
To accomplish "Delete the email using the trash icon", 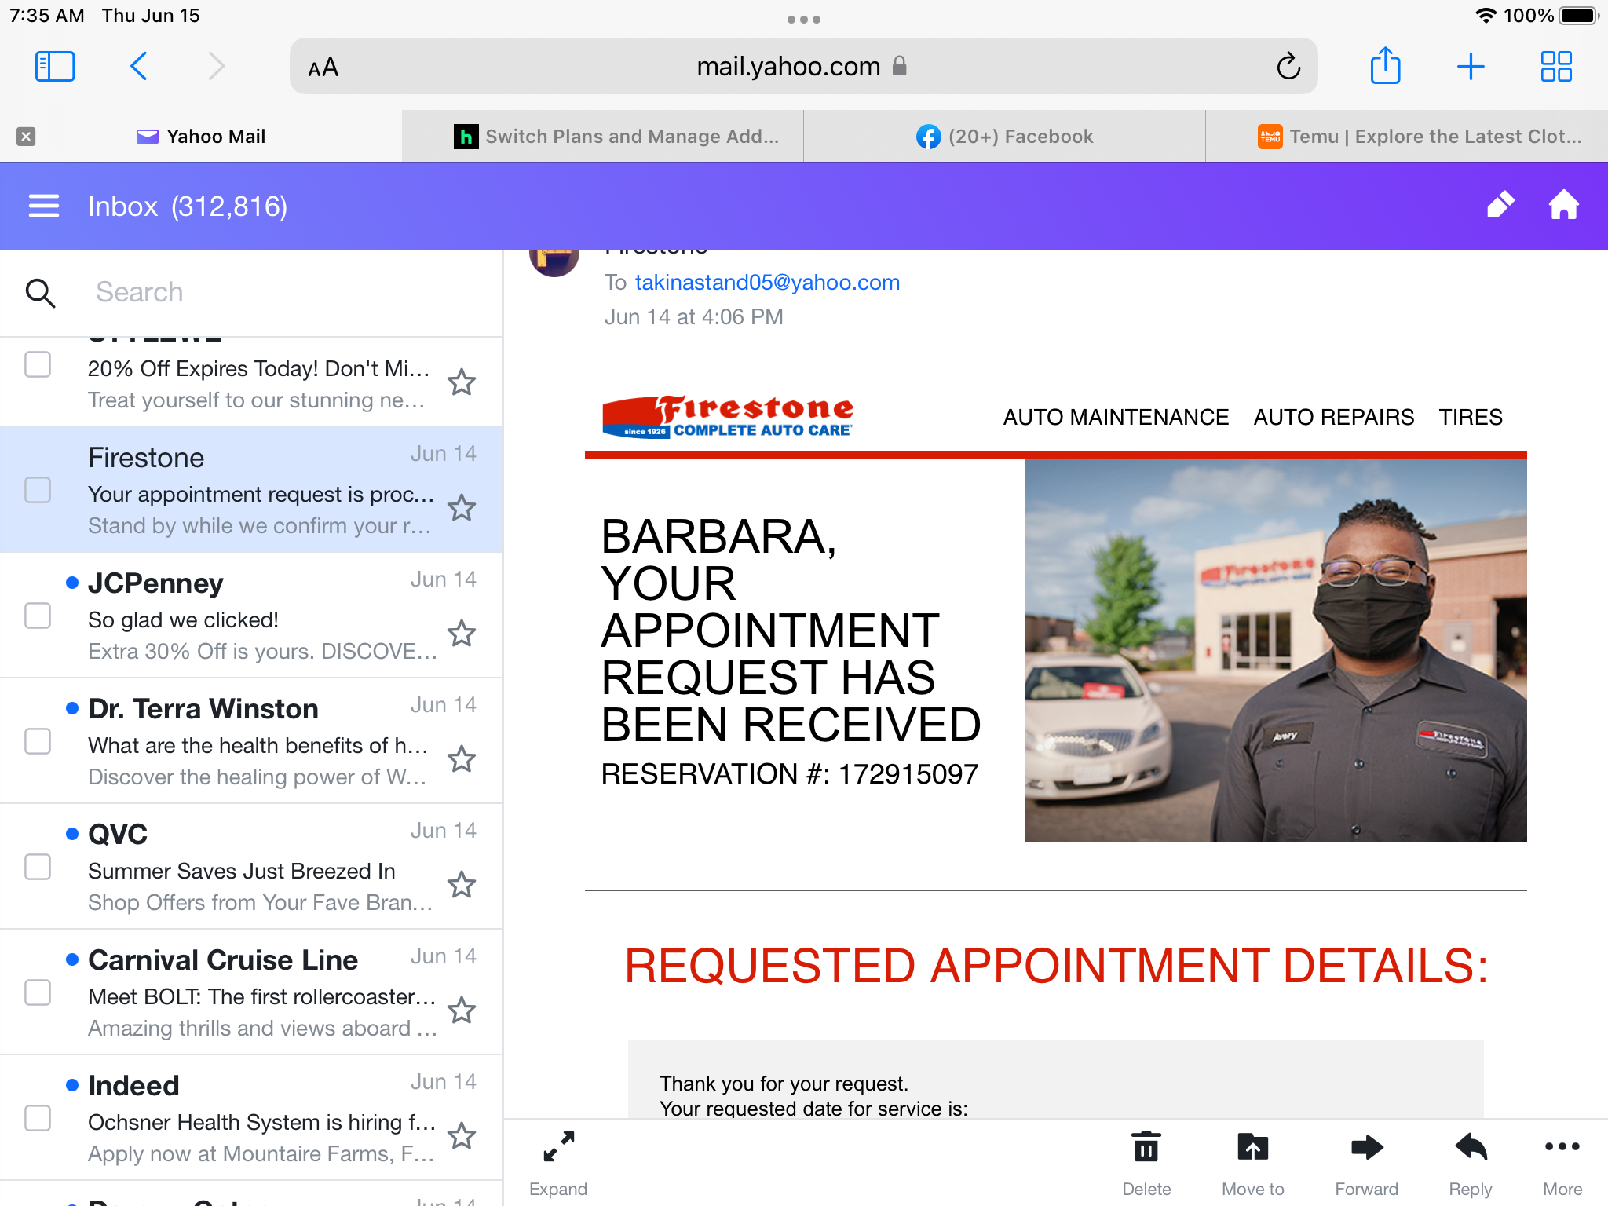I will (x=1146, y=1148).
